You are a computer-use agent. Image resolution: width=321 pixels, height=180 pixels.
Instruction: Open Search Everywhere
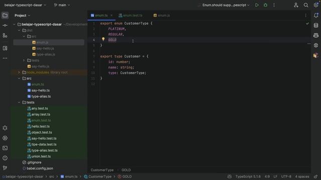(x=306, y=5)
